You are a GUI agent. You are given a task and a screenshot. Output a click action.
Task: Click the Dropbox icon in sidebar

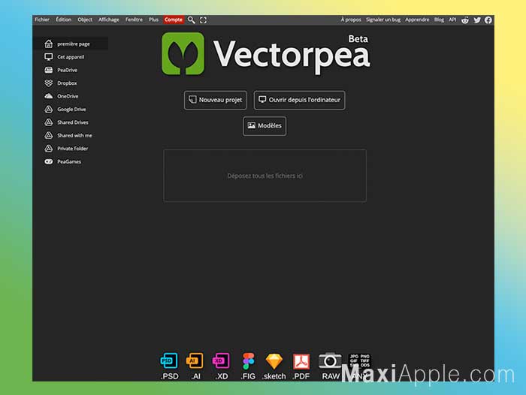click(49, 83)
